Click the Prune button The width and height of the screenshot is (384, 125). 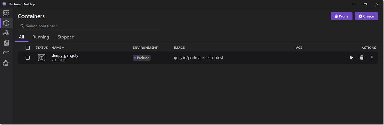coord(341,16)
